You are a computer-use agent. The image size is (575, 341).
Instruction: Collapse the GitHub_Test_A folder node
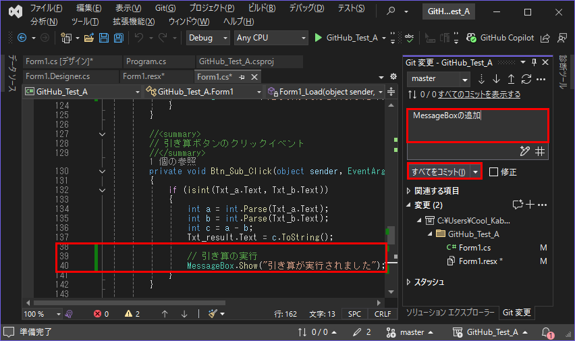coord(430,234)
